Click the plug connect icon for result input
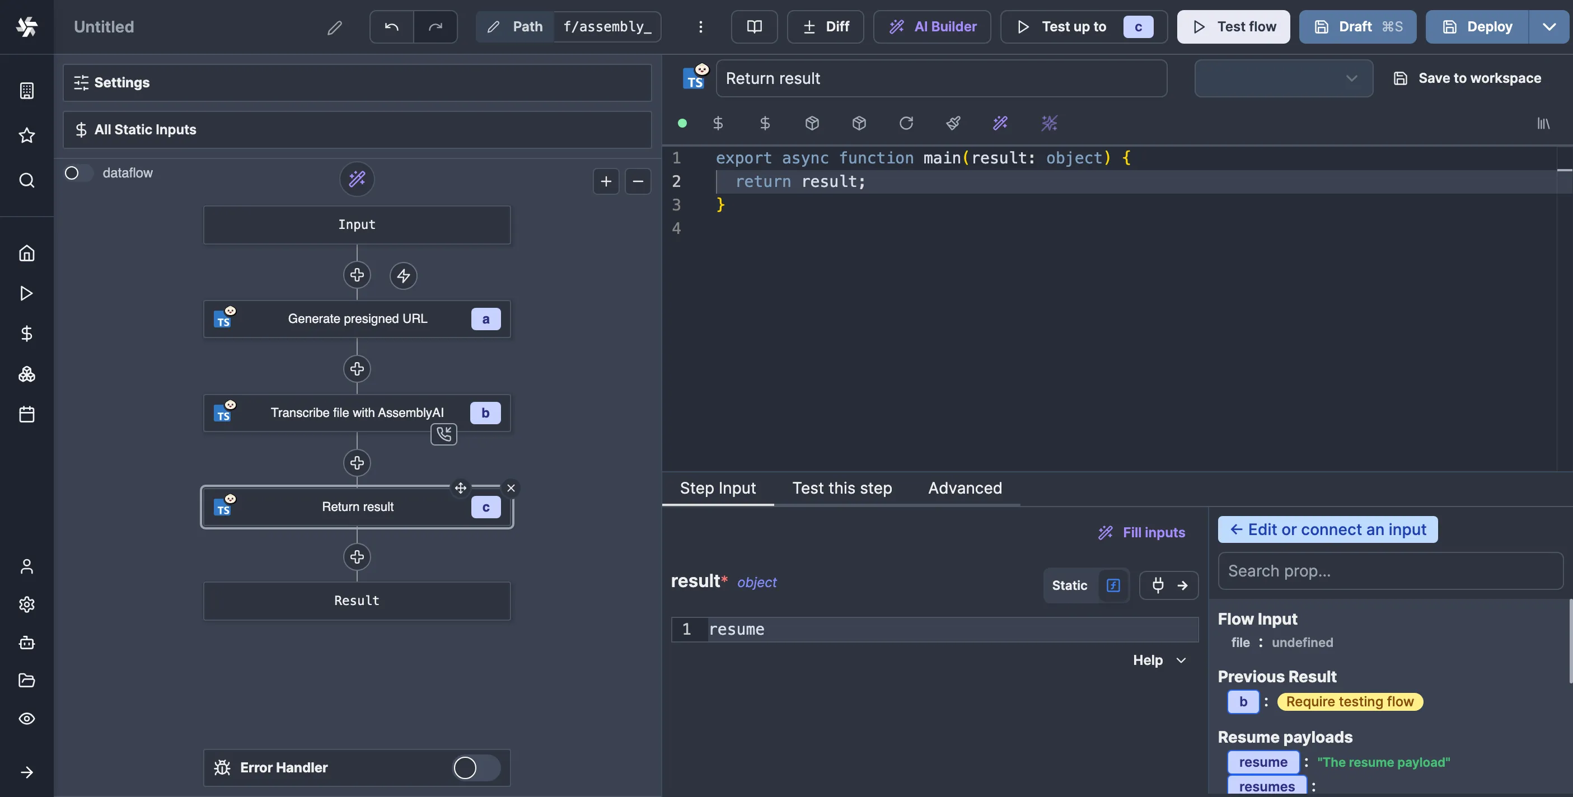Image resolution: width=1573 pixels, height=797 pixels. tap(1158, 585)
